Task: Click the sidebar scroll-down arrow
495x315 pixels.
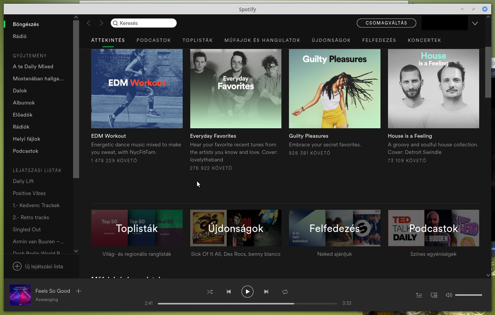Action: (x=76, y=251)
